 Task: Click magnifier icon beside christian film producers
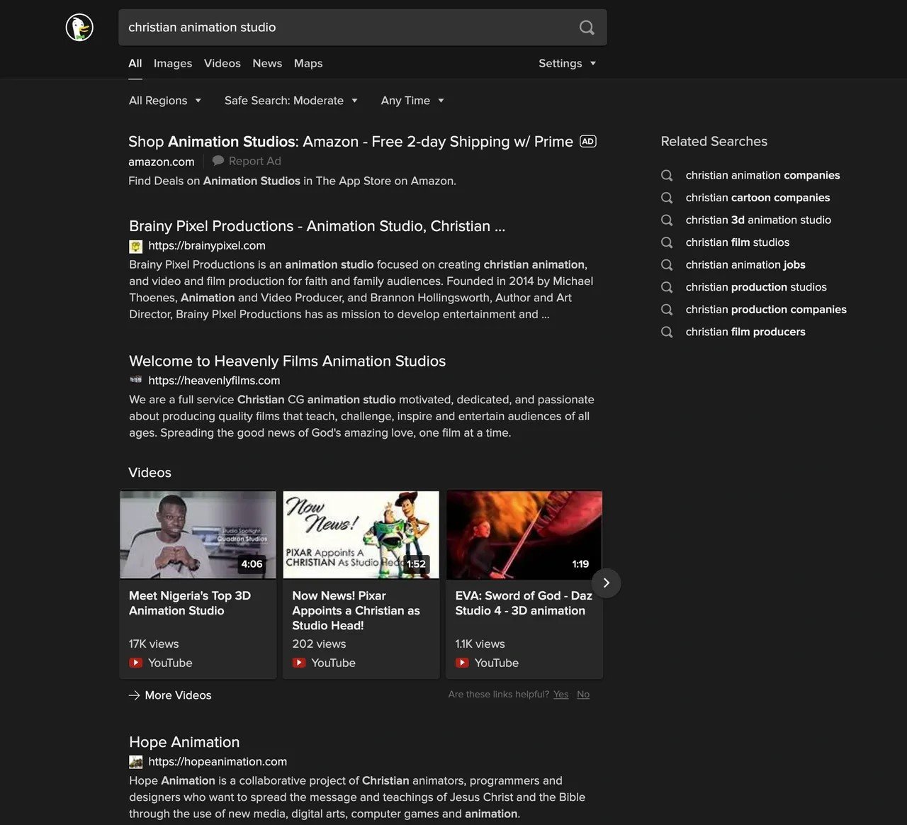tap(667, 332)
